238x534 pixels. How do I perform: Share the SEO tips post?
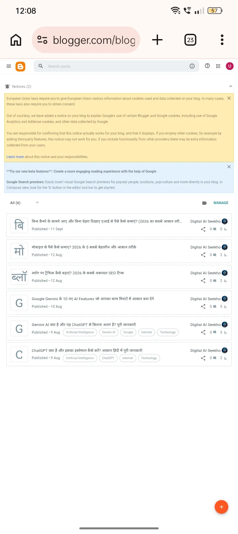(x=203, y=281)
